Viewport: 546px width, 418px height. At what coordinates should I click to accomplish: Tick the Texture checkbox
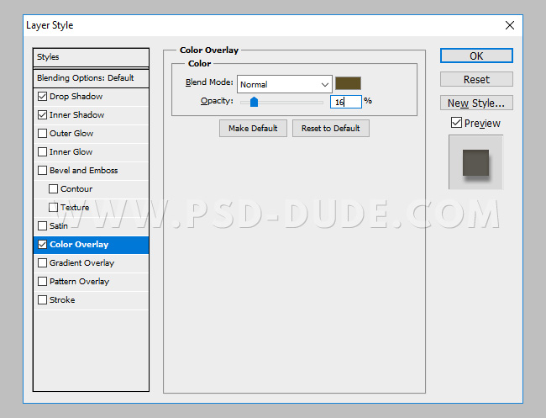(53, 207)
